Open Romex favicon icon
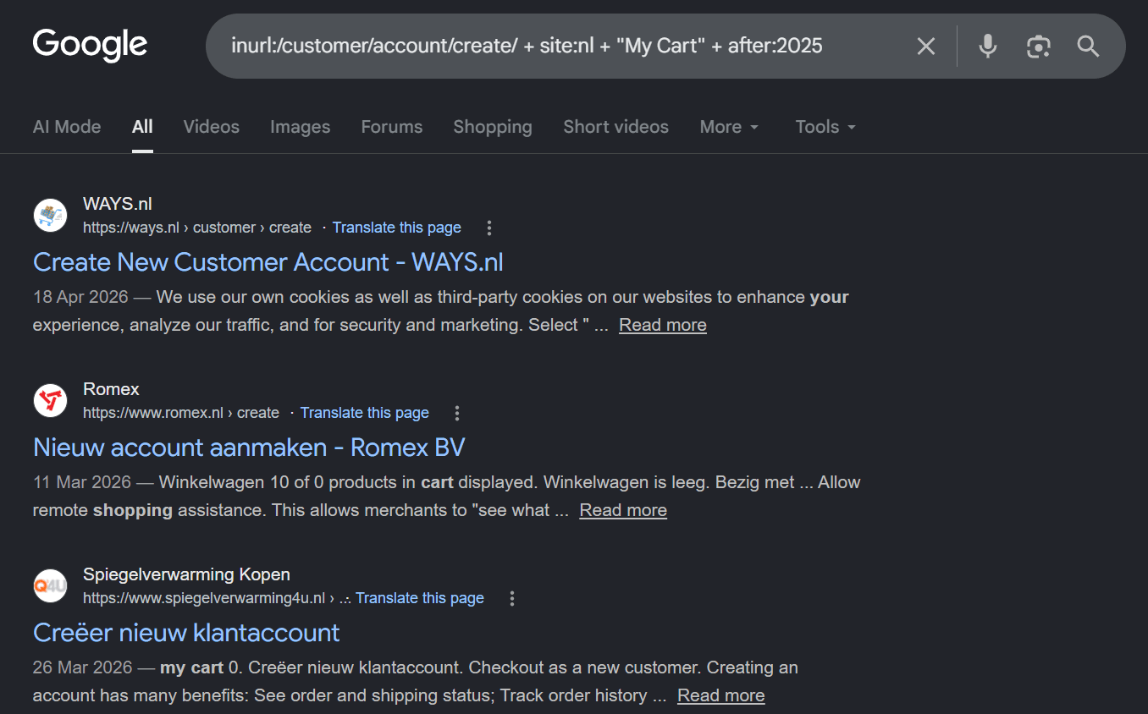Viewport: 1148px width, 714px height. (x=50, y=400)
